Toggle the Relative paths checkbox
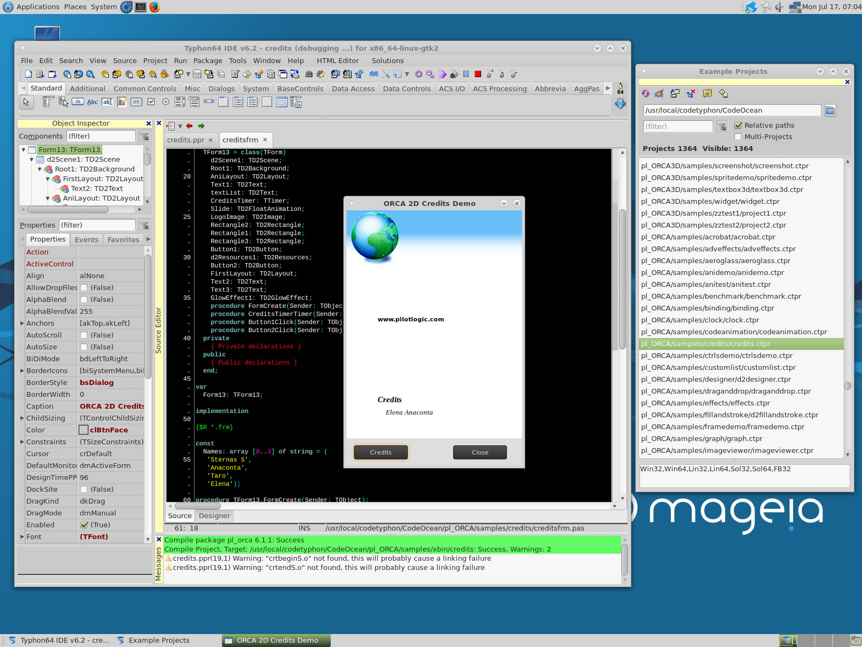862x647 pixels. (738, 125)
